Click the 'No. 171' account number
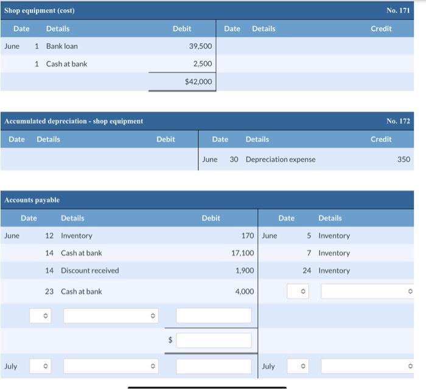426x389 pixels. 398,10
